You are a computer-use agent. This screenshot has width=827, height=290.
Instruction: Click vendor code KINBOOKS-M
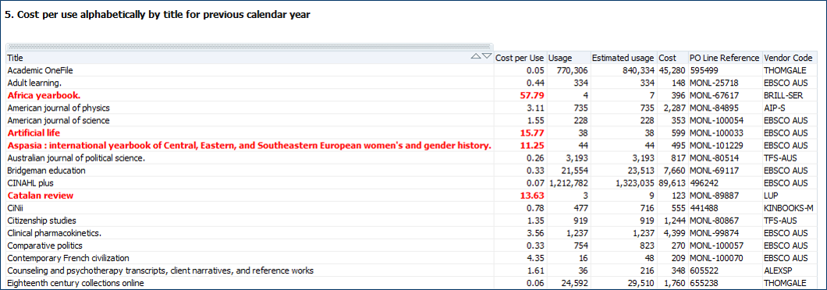tap(789, 207)
